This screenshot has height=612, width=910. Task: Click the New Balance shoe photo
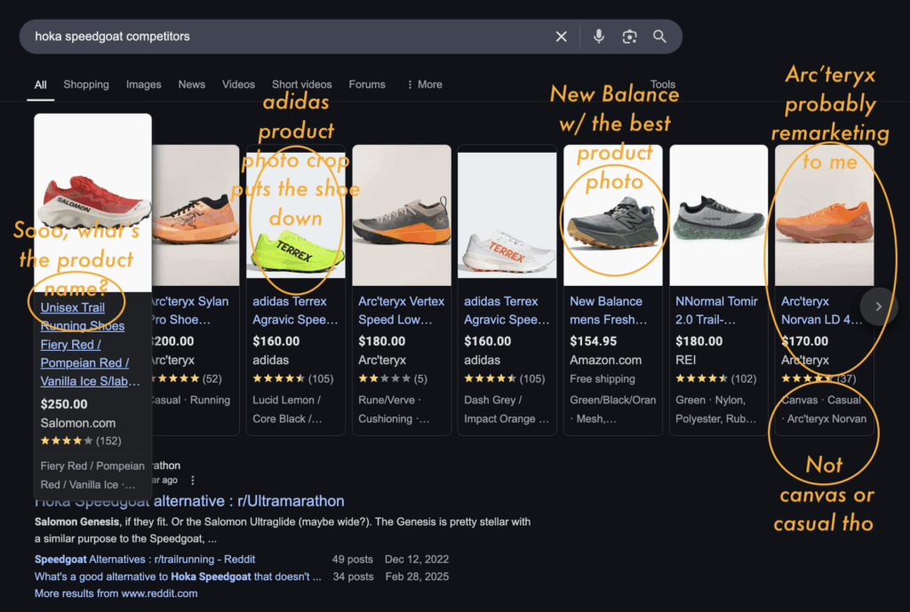point(613,215)
